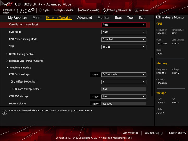188x141 pixels.
Task: Click the 16384 MB capacity value
Action: click(161, 83)
